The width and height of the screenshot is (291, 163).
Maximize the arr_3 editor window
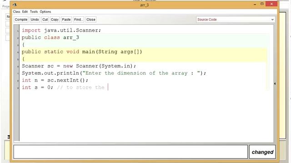[x=262, y=4]
